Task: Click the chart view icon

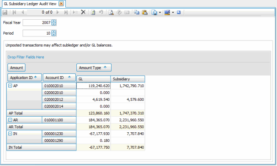Action: pos(167,12)
